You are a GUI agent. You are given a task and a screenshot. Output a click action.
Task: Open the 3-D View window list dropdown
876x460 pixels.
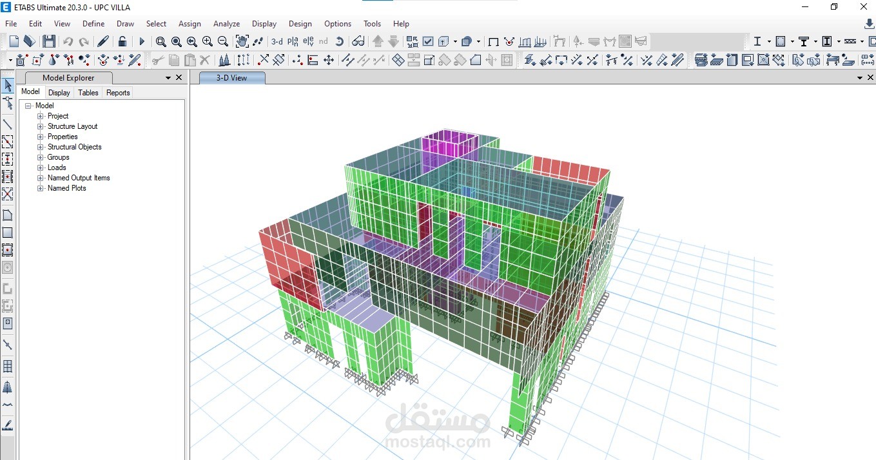[x=860, y=78]
